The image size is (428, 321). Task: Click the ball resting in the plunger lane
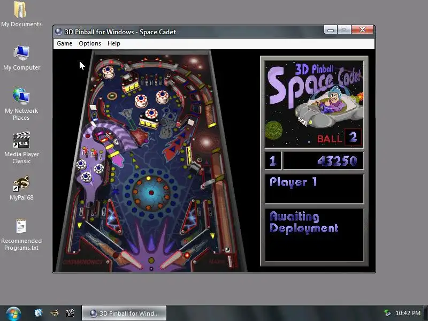coord(227,249)
